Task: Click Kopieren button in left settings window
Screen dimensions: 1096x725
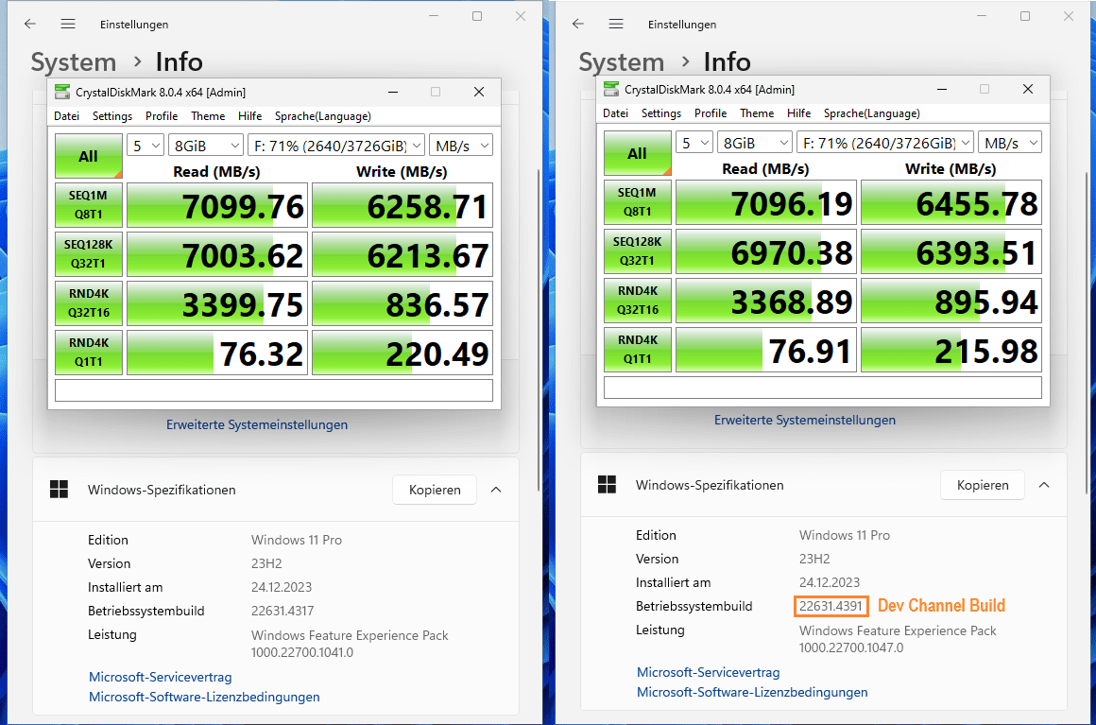Action: point(435,490)
